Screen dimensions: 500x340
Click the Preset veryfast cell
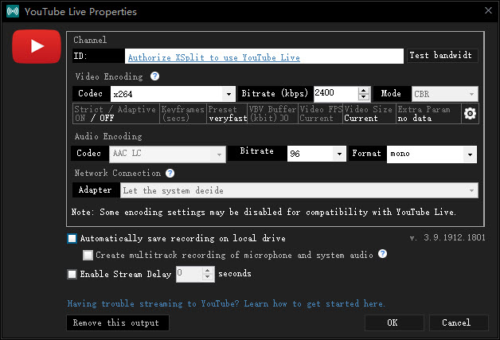coord(227,114)
